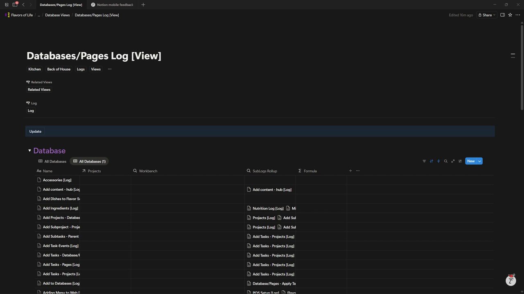Open the Logs link button

pyautogui.click(x=81, y=69)
